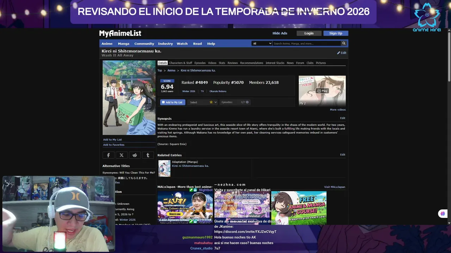The height and width of the screenshot is (253, 451).
Task: Open the Community menu
Action: coord(144,44)
